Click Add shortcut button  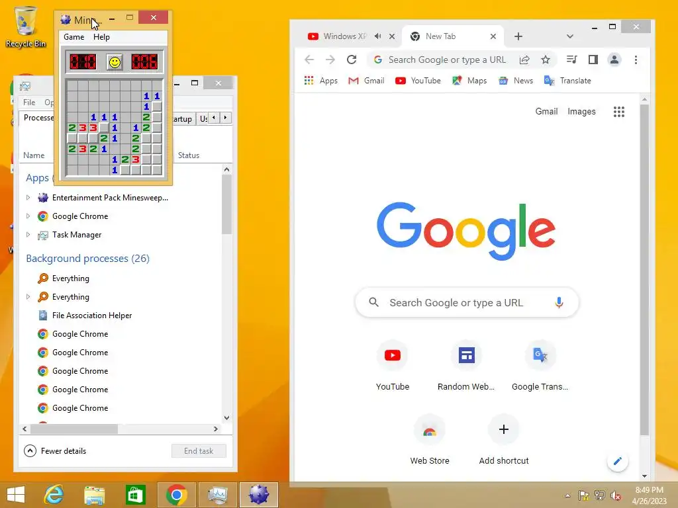[x=504, y=440]
